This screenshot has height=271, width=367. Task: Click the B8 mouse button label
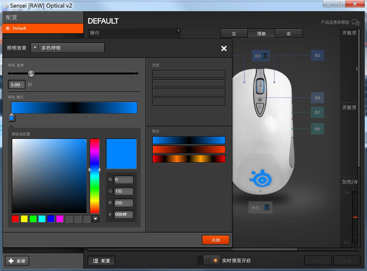point(318,98)
